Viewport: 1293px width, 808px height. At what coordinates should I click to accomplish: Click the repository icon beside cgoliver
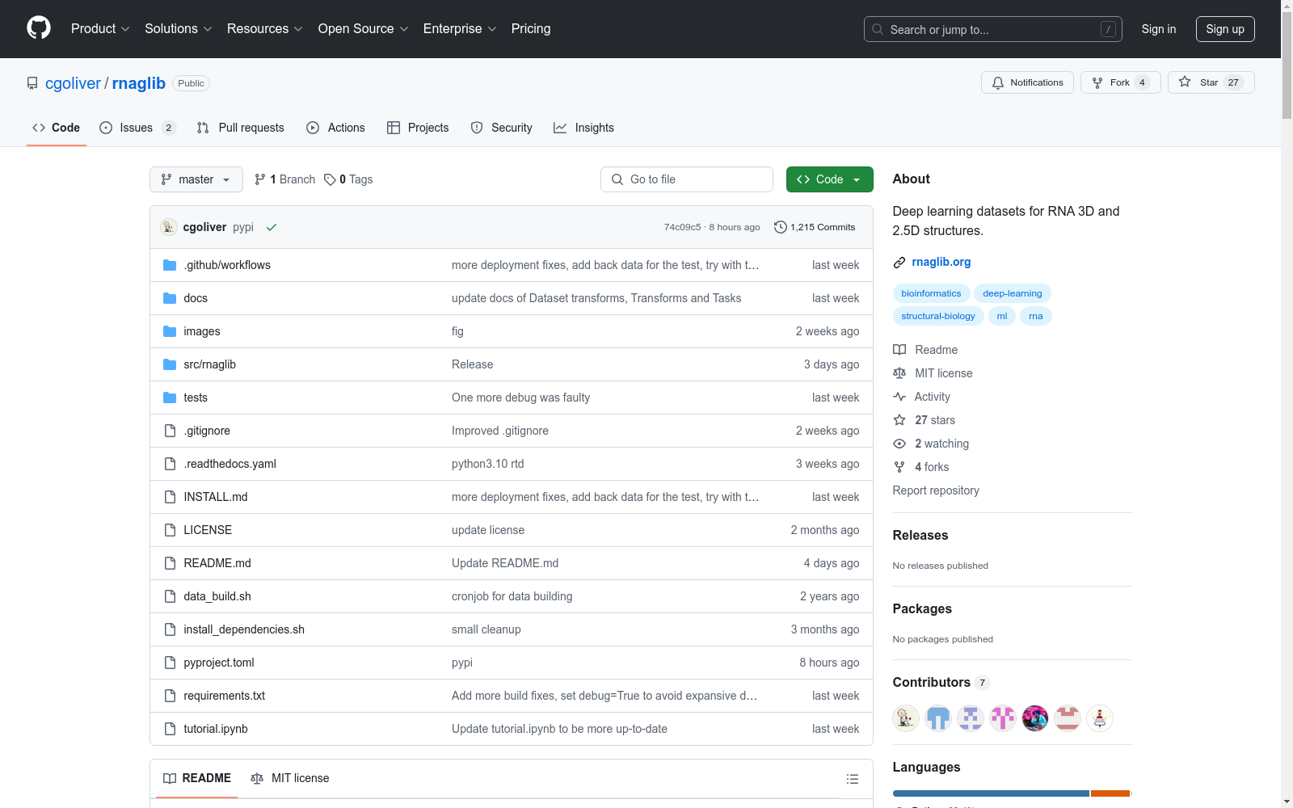pyautogui.click(x=32, y=83)
